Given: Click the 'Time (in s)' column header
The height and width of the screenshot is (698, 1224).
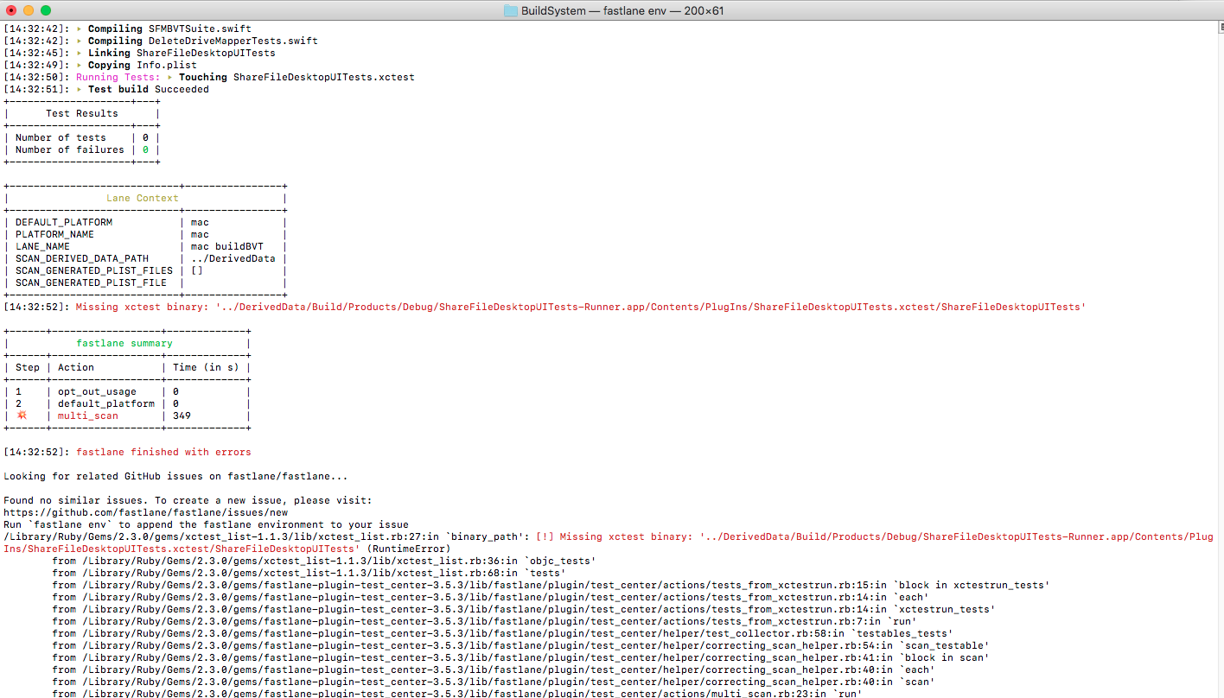Looking at the screenshot, I should point(206,367).
